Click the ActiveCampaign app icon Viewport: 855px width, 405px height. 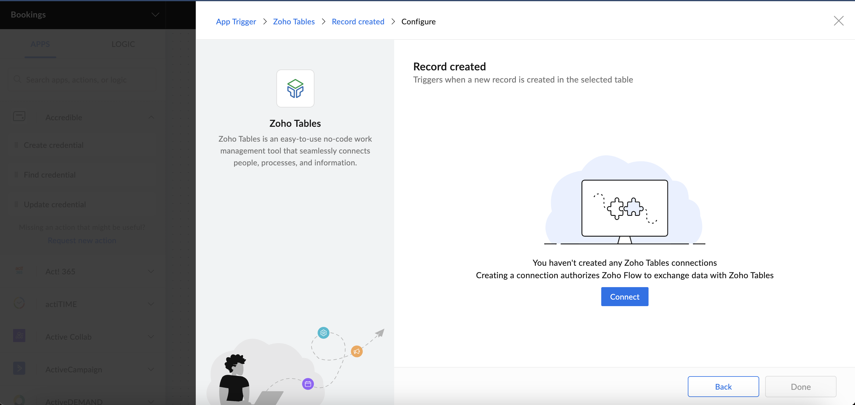[19, 368]
